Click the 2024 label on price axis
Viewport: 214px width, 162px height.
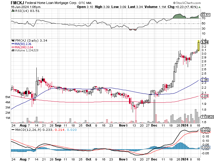(x=185, y=125)
